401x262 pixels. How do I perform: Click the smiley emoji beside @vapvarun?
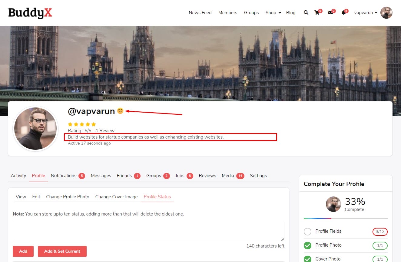tap(120, 111)
